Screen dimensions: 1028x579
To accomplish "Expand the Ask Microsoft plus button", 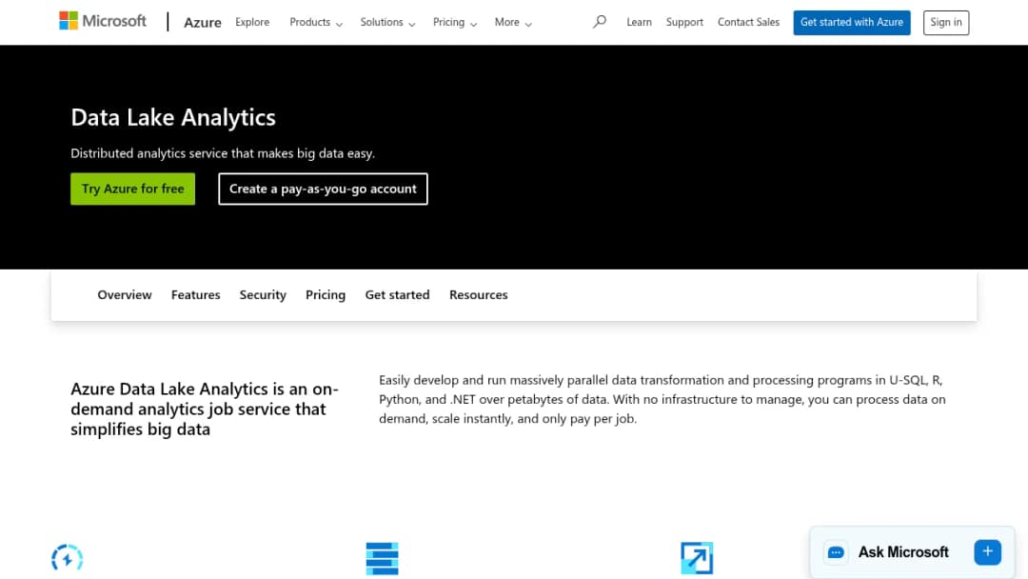I will [x=987, y=552].
